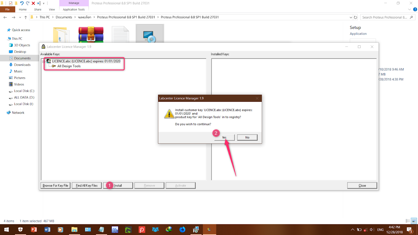Switch to the Share ribbon tab
This screenshot has height=235, width=418.
[x=38, y=9]
